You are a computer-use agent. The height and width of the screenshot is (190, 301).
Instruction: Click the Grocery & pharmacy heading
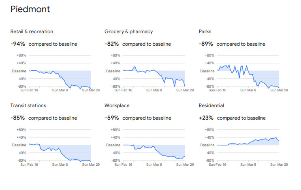click(x=128, y=32)
